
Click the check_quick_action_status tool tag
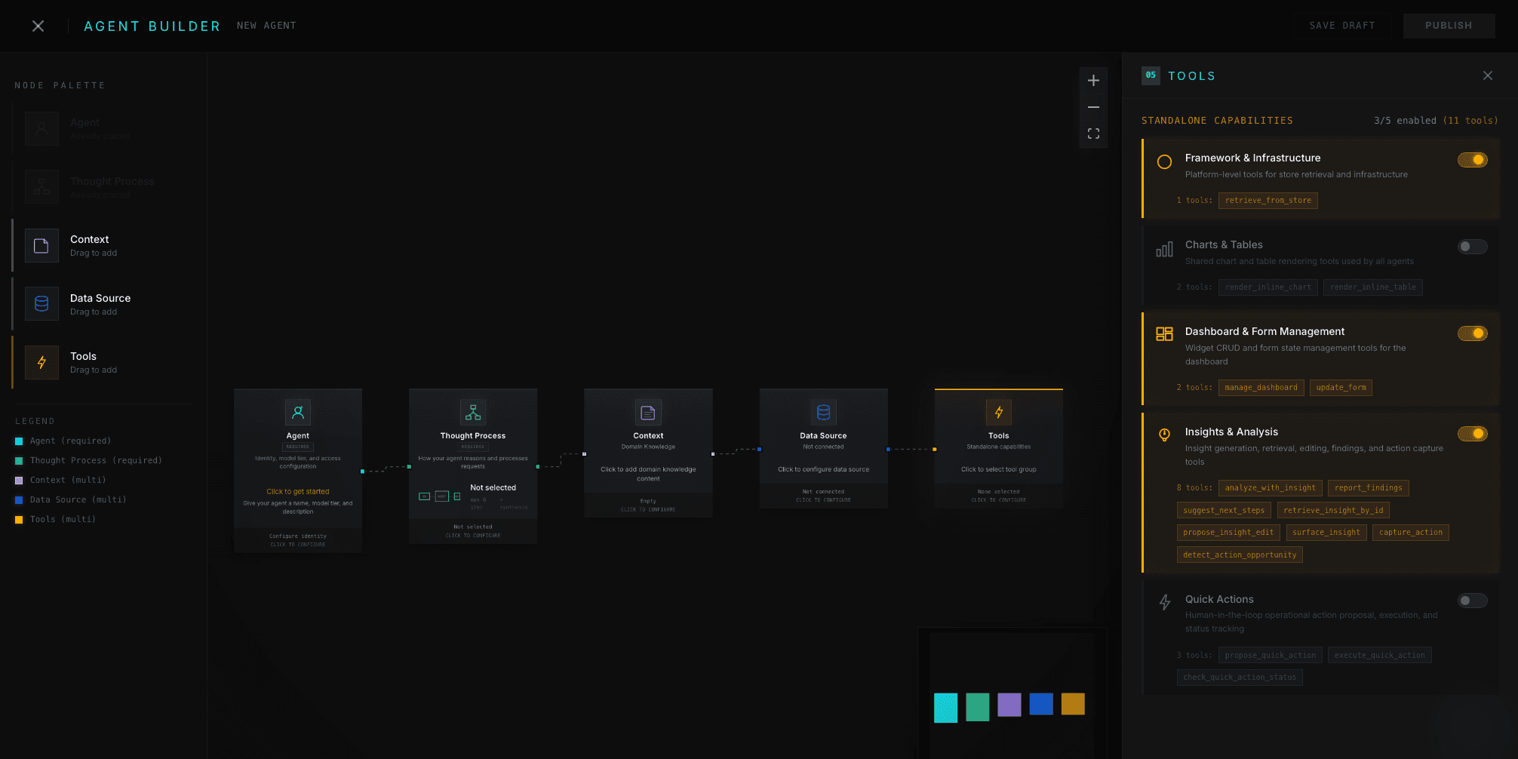tap(1240, 678)
